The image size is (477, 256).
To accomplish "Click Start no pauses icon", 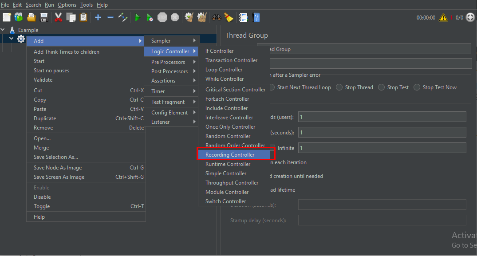I will [x=150, y=17].
